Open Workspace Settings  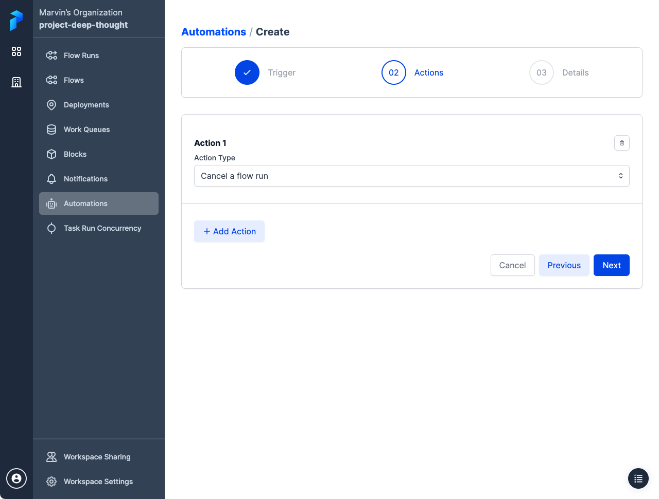point(99,482)
